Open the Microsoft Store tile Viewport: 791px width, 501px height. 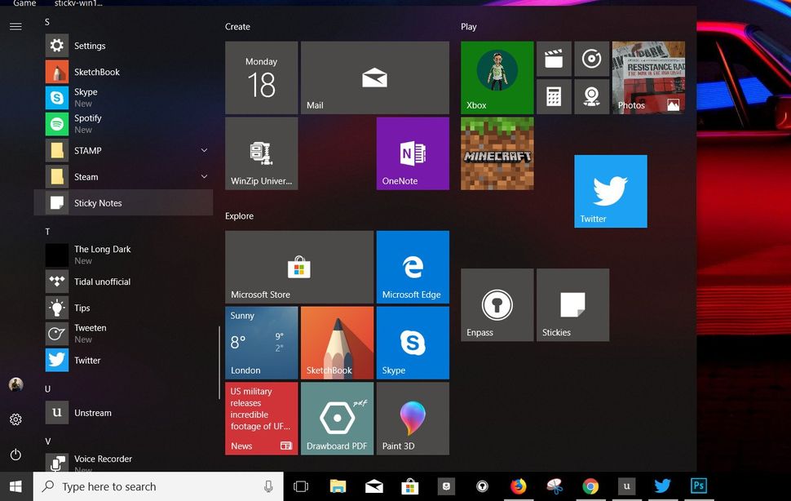[299, 266]
